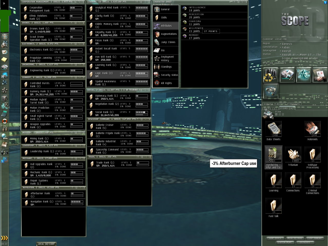The height and width of the screenshot is (246, 328).
Task: Select the Connections skillbook item
Action: pyautogui.click(x=293, y=182)
